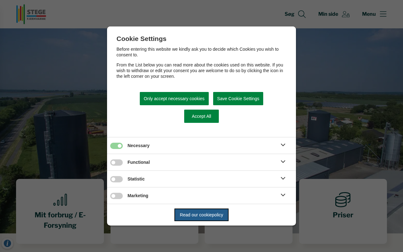Toggle the Necessary cookies switch

116,146
